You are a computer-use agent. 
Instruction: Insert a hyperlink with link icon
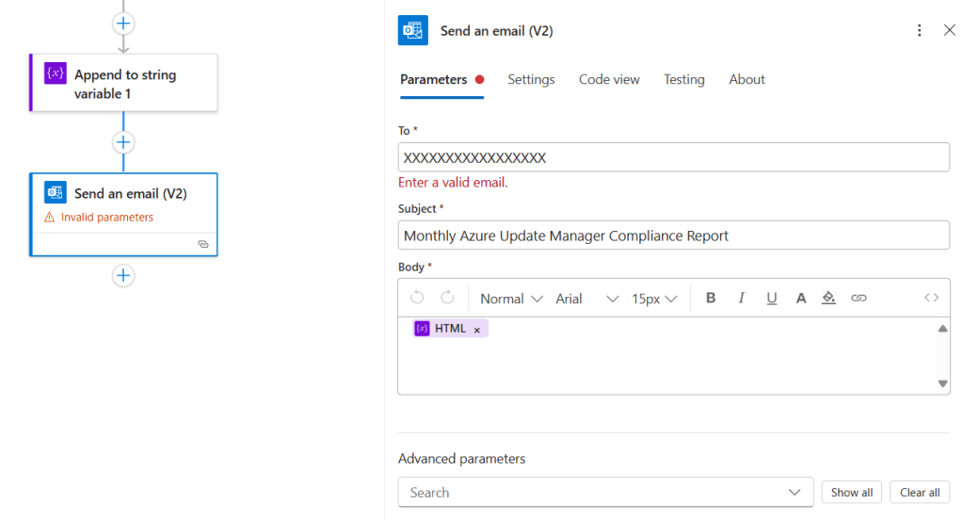click(x=859, y=298)
